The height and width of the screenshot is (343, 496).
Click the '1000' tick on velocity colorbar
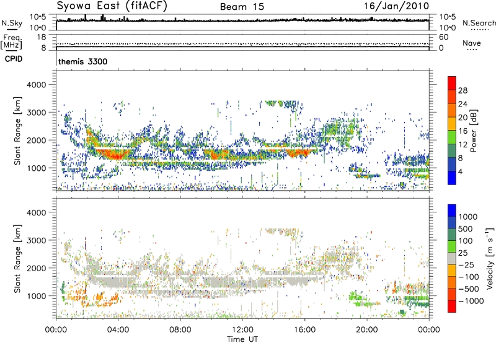[x=468, y=217]
